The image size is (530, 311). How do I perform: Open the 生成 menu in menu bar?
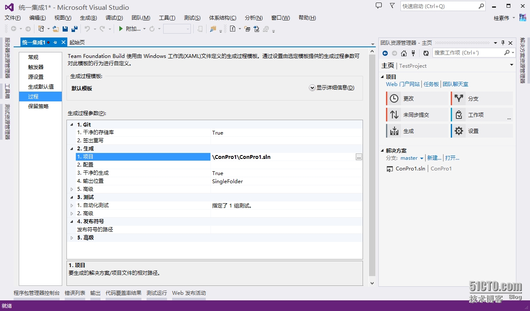(x=88, y=18)
